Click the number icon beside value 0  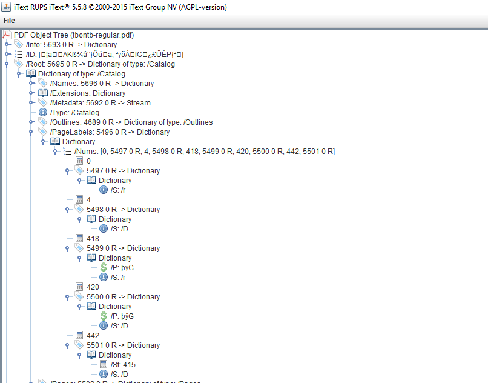tap(79, 161)
